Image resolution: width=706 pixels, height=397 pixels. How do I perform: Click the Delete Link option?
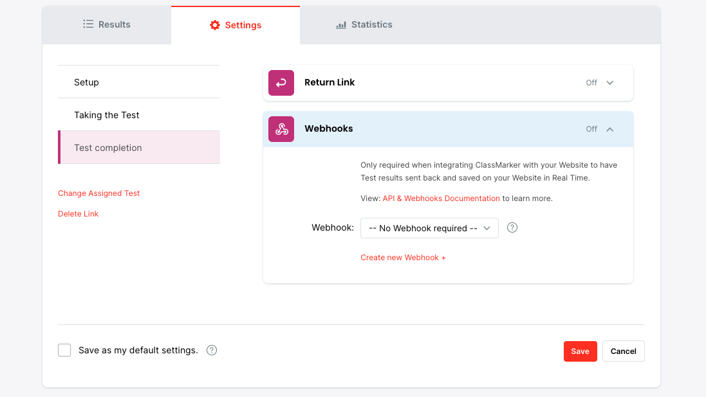tap(79, 214)
